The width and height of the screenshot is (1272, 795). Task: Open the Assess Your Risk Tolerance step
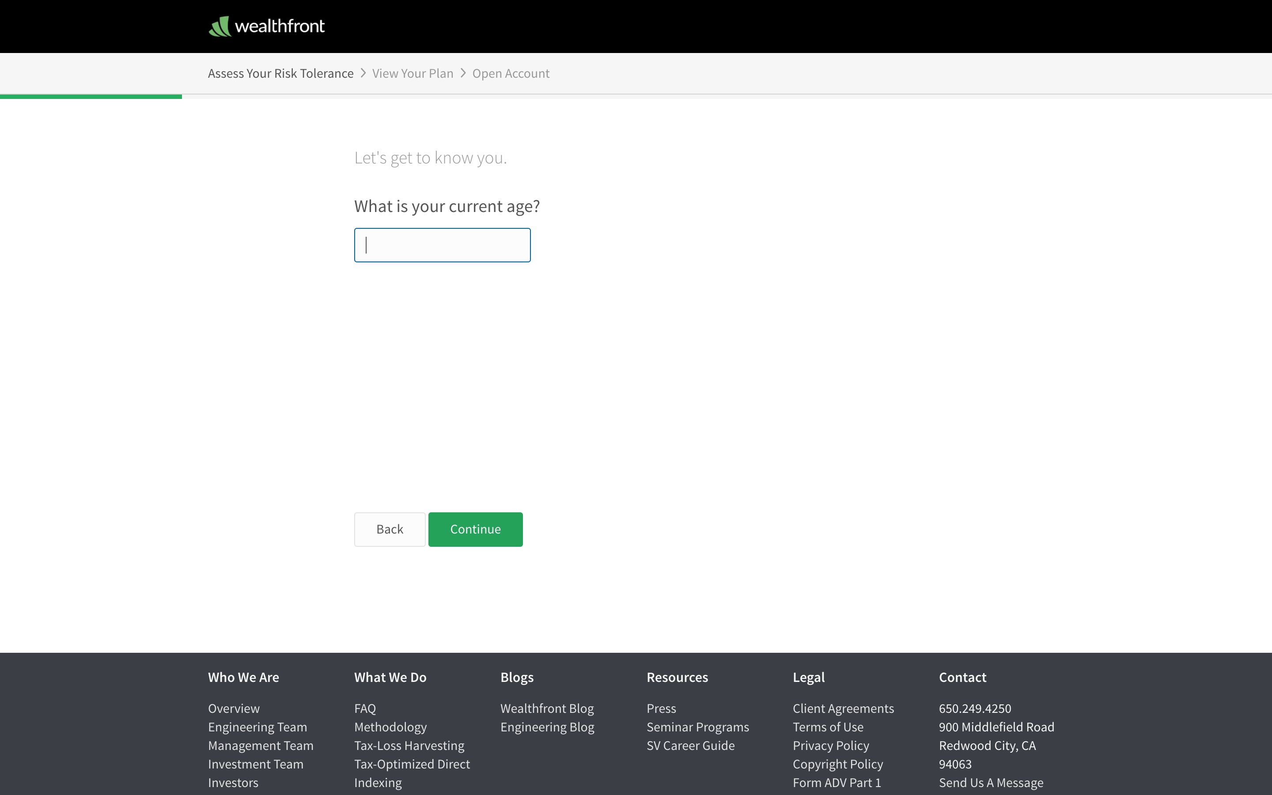tap(281, 74)
